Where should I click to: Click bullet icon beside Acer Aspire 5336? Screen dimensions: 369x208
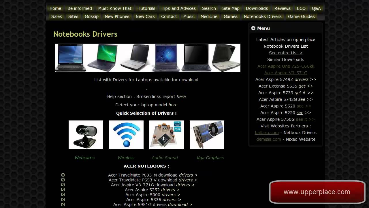coord(63,199)
